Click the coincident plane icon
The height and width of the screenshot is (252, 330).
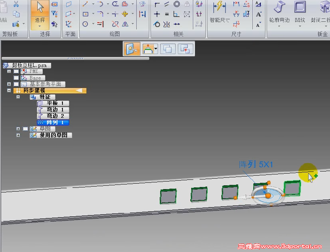point(69,4)
